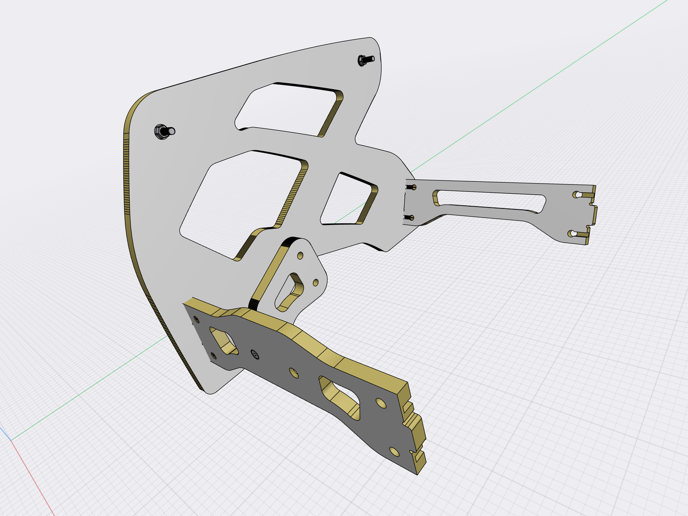
Task: Click the top round hole in the triangular bracket
Action: click(x=300, y=255)
